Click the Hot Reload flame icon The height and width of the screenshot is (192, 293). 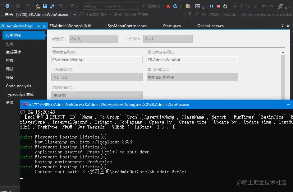(x=168, y=6)
